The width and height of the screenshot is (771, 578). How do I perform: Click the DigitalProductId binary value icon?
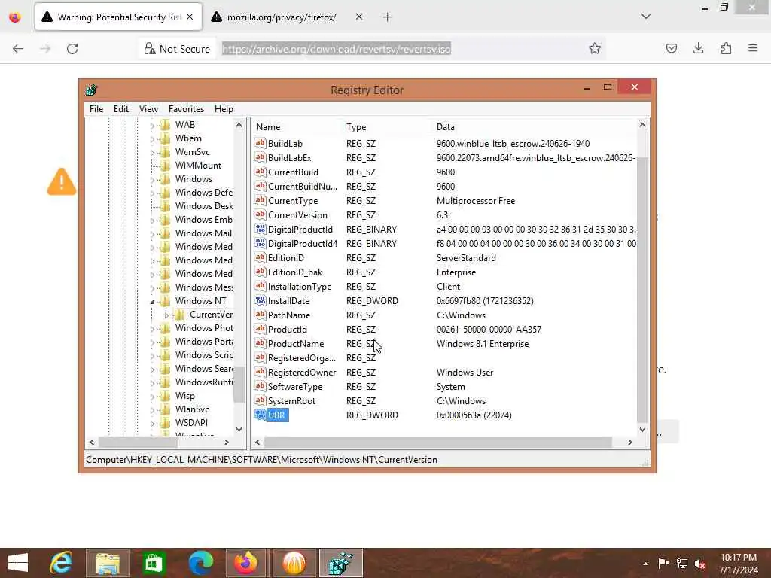[x=260, y=229]
